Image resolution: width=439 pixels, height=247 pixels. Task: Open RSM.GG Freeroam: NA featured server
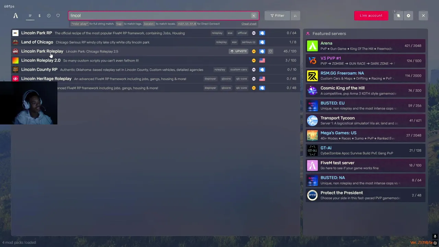coord(365,75)
